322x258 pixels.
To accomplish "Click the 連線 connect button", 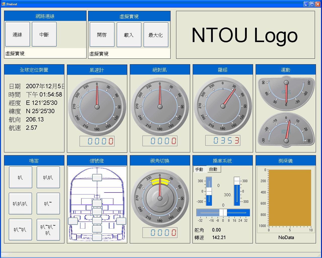I will pyautogui.click(x=18, y=34).
